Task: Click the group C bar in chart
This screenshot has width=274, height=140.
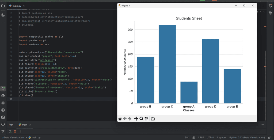Action: pyautogui.click(x=167, y=64)
